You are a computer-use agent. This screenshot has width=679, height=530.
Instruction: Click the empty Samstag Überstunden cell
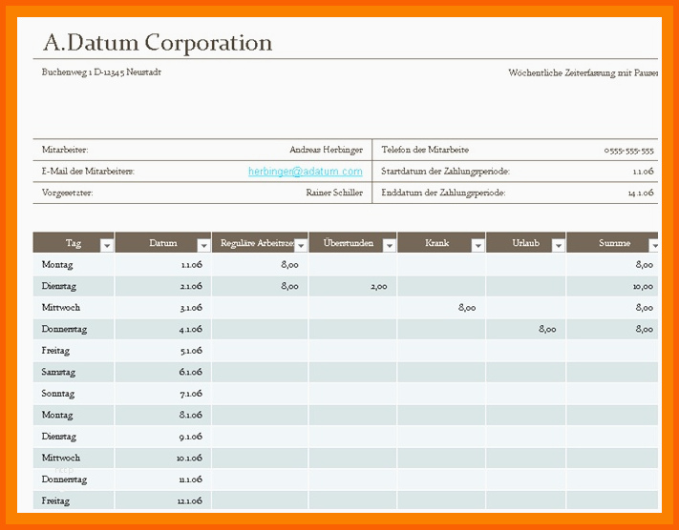353,372
